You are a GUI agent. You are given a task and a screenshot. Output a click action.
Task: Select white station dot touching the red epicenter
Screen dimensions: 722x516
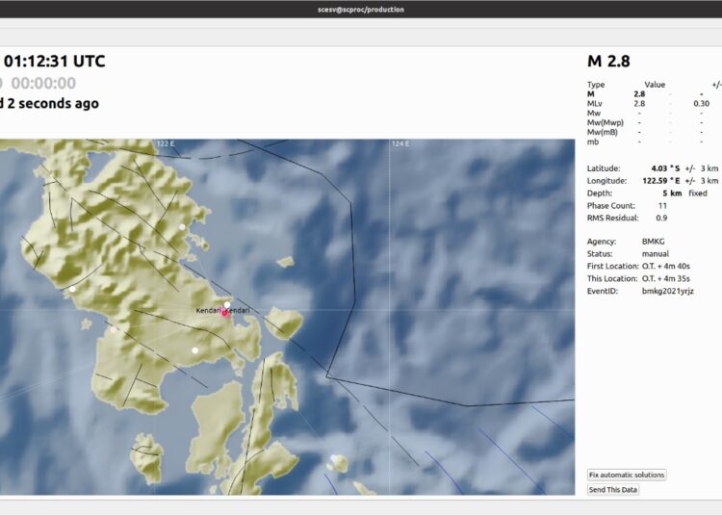click(x=227, y=305)
